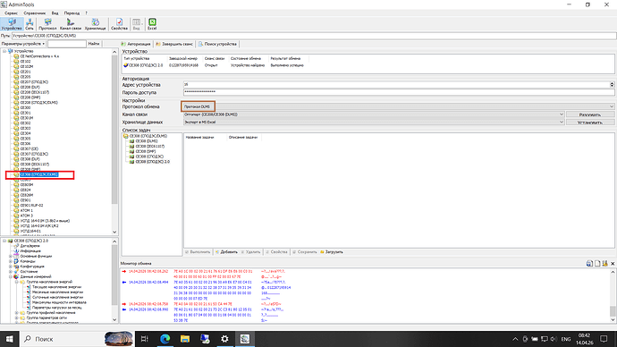The width and height of the screenshot is (617, 347).
Task: Click the Удалить task button
Action: (250, 252)
